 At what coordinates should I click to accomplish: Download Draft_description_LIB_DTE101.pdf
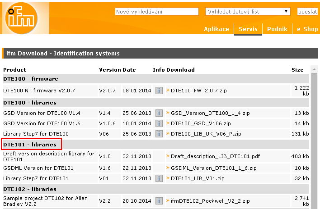coord(215,156)
